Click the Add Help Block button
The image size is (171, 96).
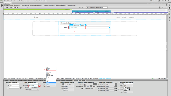pos(69,84)
